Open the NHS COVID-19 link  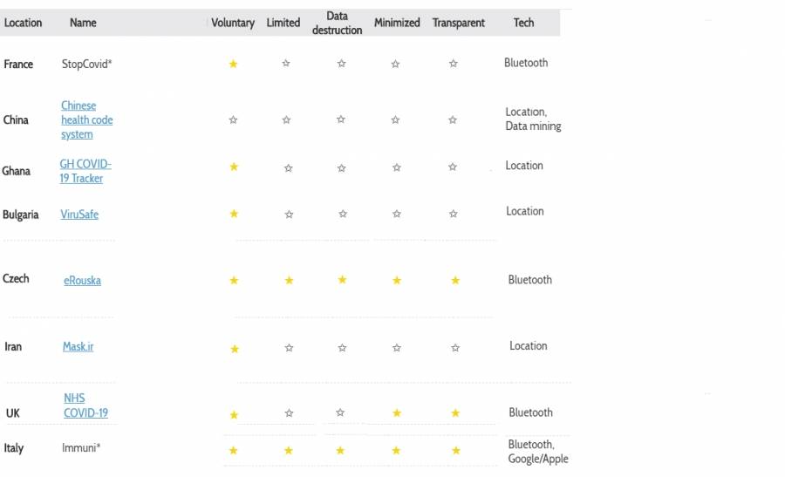coord(85,405)
